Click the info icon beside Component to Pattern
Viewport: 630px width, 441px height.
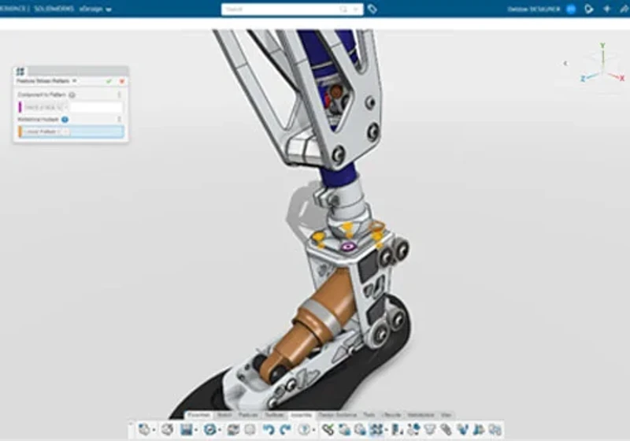coord(72,95)
